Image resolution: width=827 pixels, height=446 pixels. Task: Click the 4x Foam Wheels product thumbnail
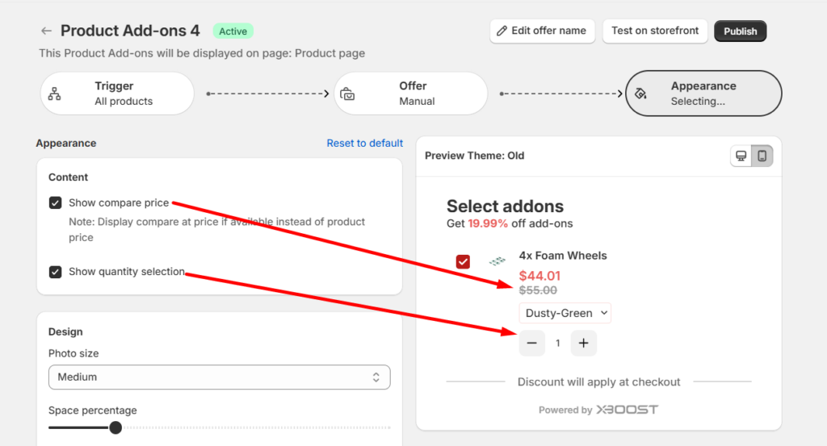coord(497,261)
